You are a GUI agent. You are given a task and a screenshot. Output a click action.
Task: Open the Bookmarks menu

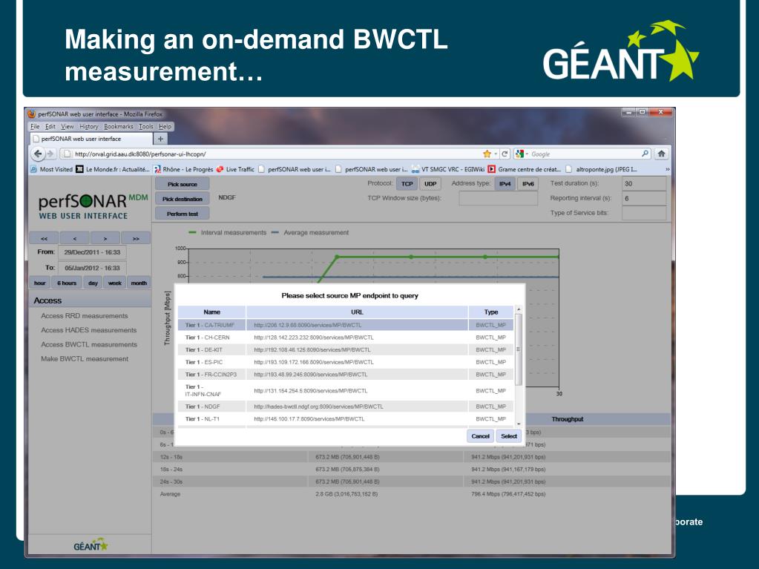[x=119, y=126]
